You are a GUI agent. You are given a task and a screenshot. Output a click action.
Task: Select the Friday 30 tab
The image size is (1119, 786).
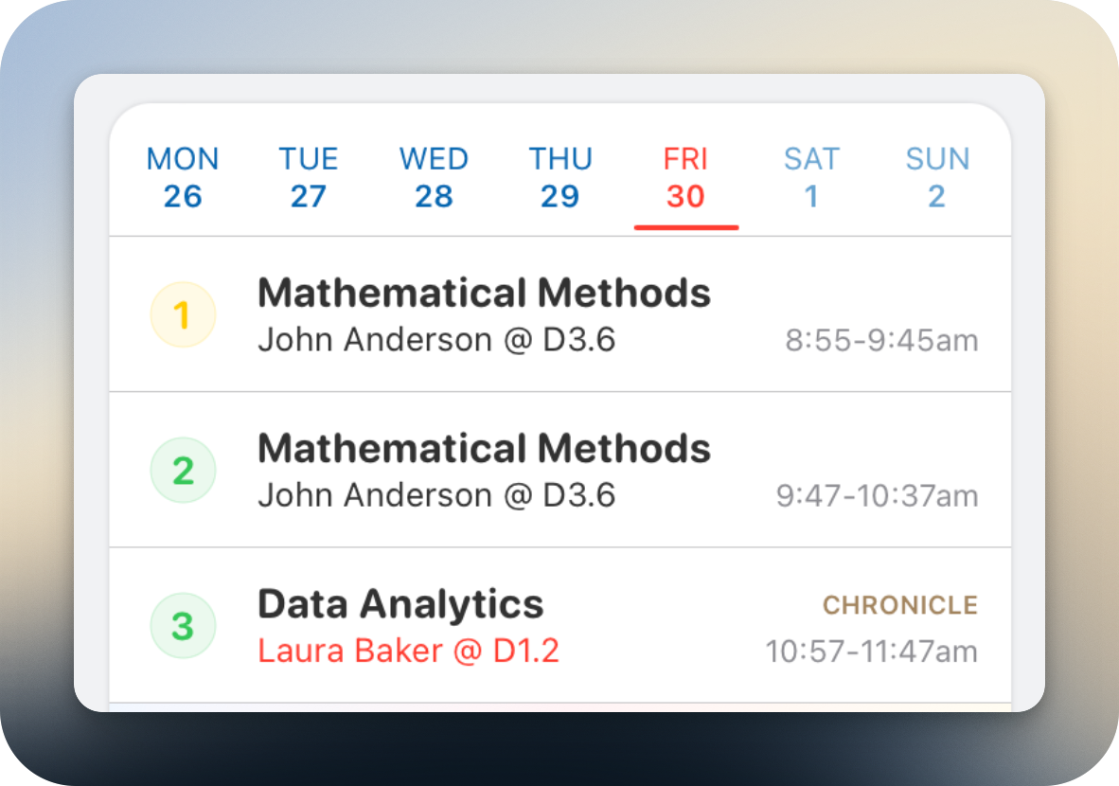685,177
